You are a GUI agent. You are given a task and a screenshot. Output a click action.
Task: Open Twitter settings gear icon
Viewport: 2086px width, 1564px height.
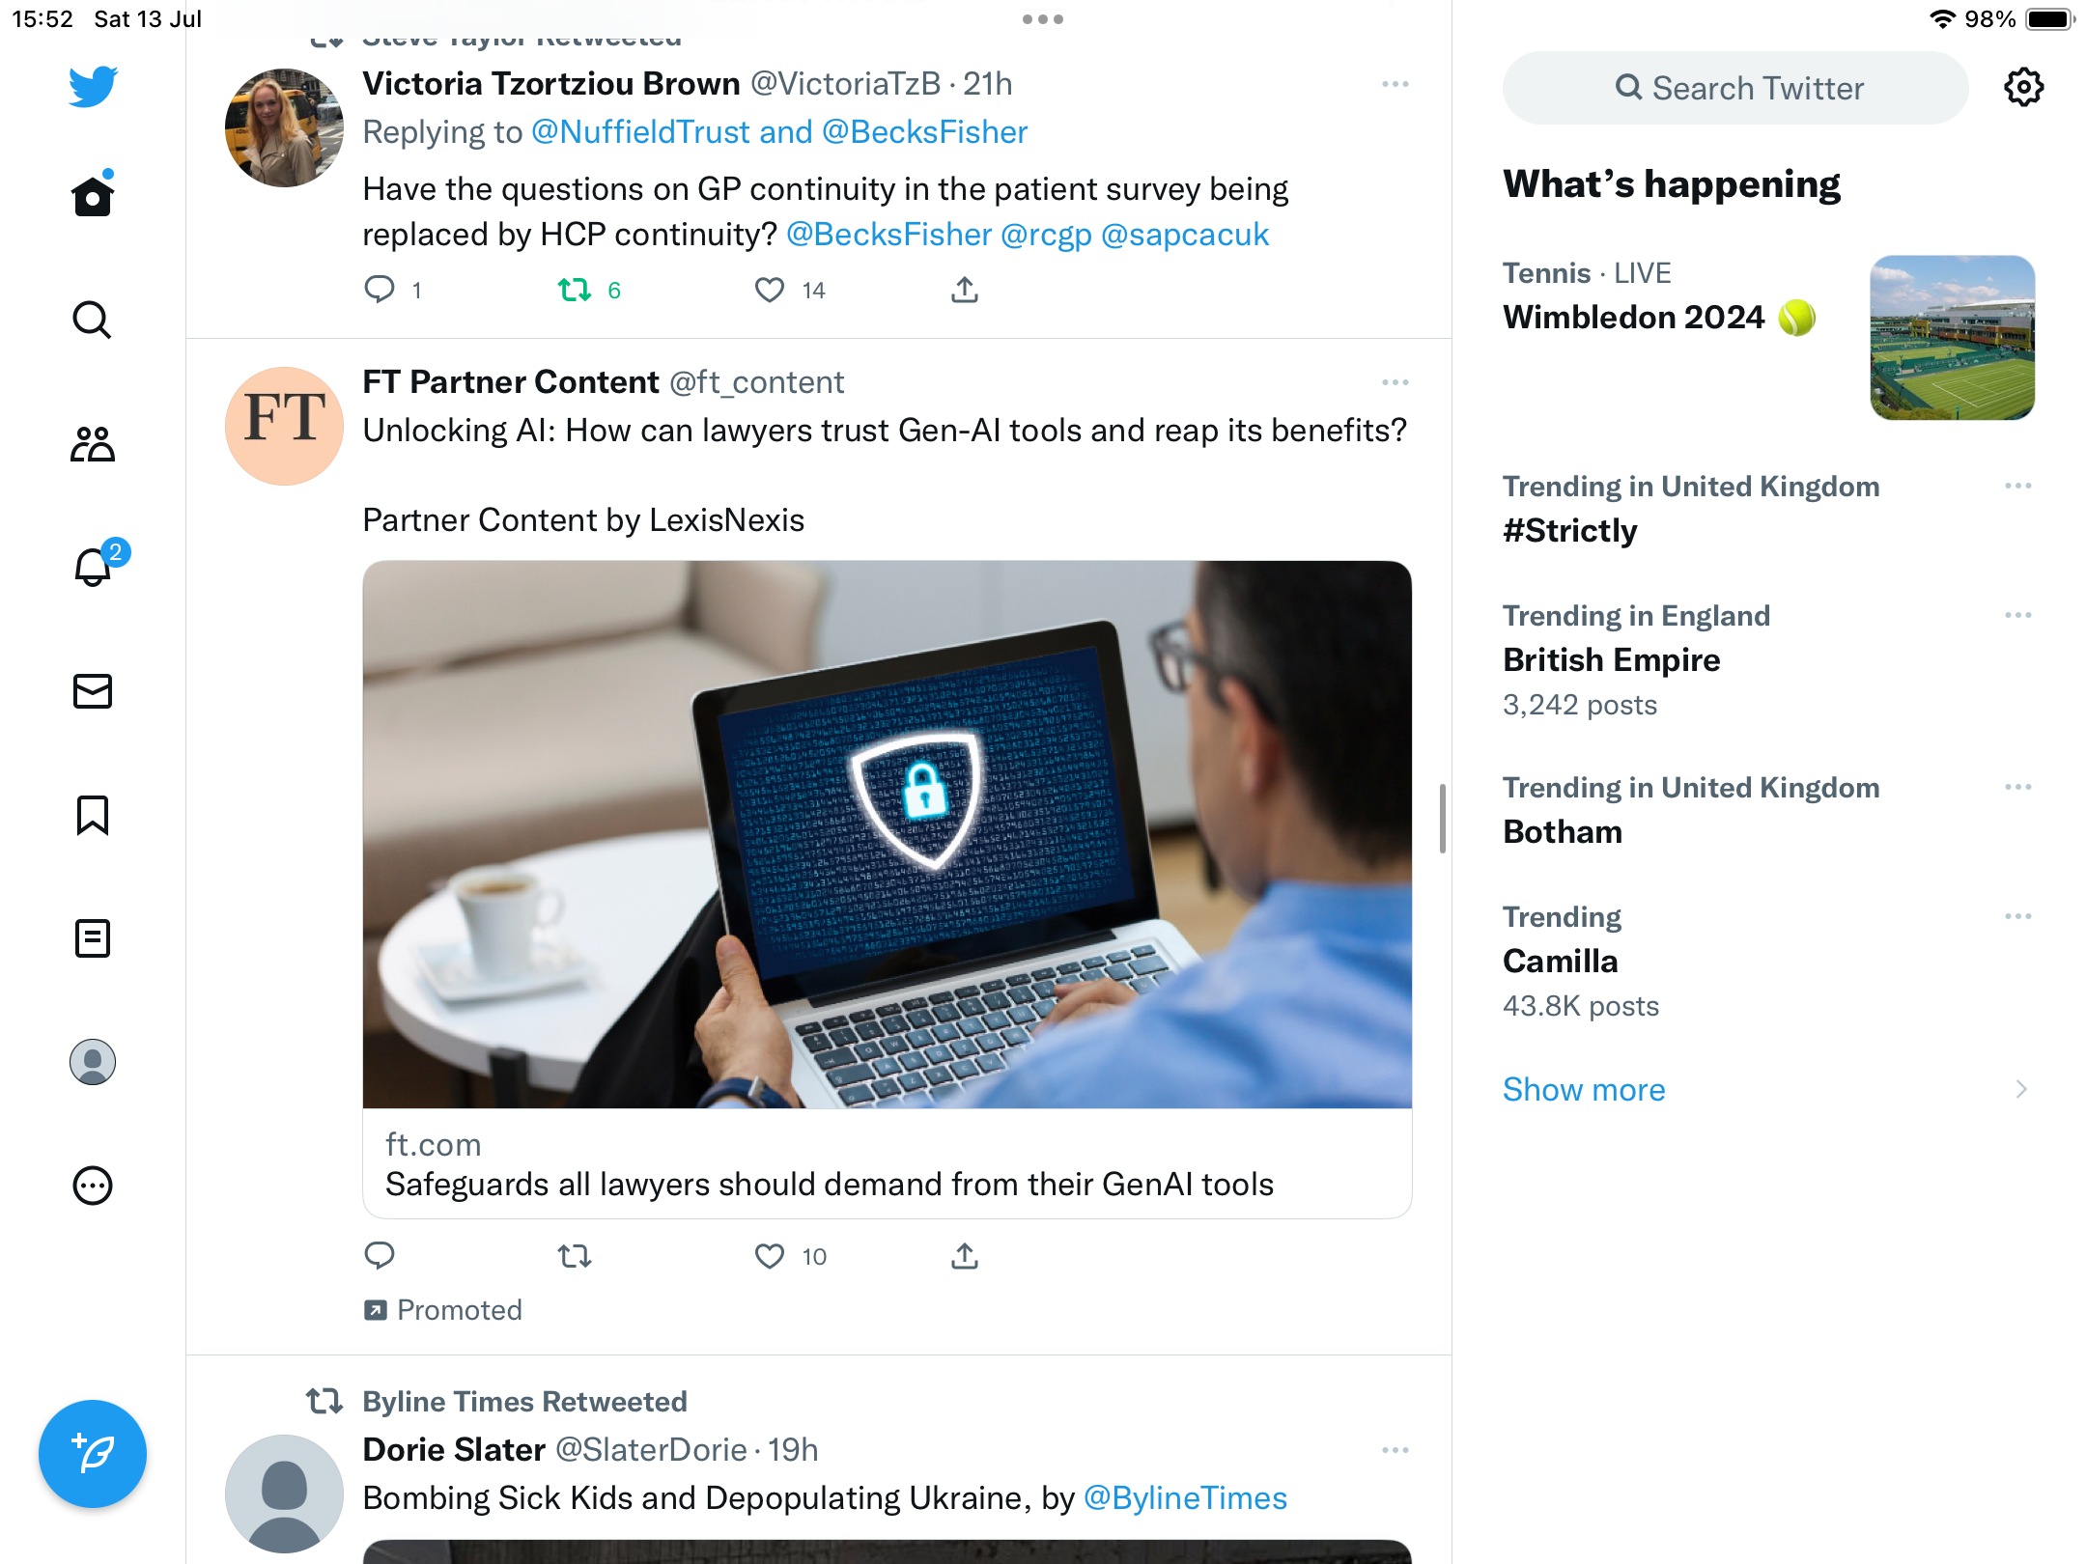click(x=2023, y=88)
